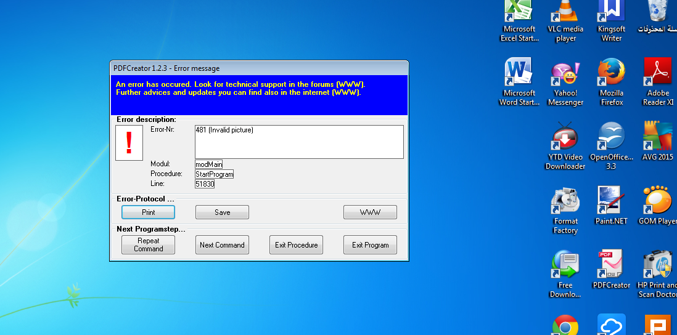Viewport: 677px width, 335px height.
Task: Click the 'Error-Protocol ...' heading
Action: (x=146, y=199)
